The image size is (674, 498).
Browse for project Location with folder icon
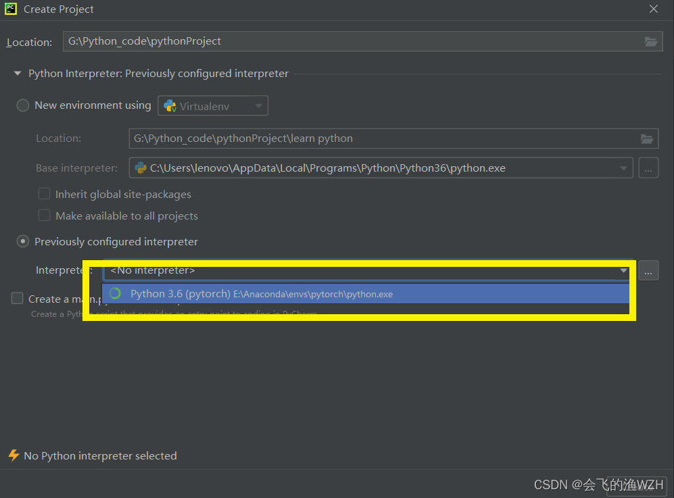pyautogui.click(x=651, y=42)
